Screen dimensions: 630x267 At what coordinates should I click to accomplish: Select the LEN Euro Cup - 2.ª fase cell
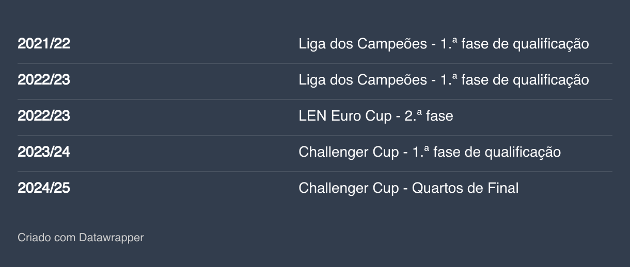[x=375, y=116]
